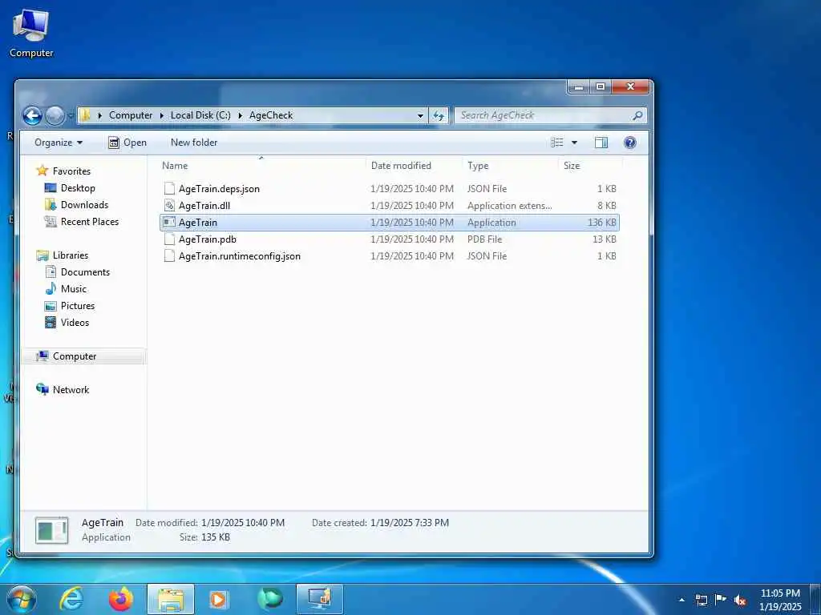Open the Organize menu
Image resolution: width=821 pixels, height=615 pixels.
tap(58, 143)
